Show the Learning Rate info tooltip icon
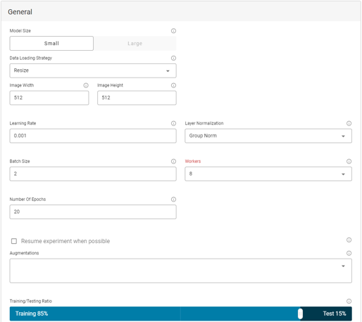The height and width of the screenshot is (322, 362). [x=173, y=123]
